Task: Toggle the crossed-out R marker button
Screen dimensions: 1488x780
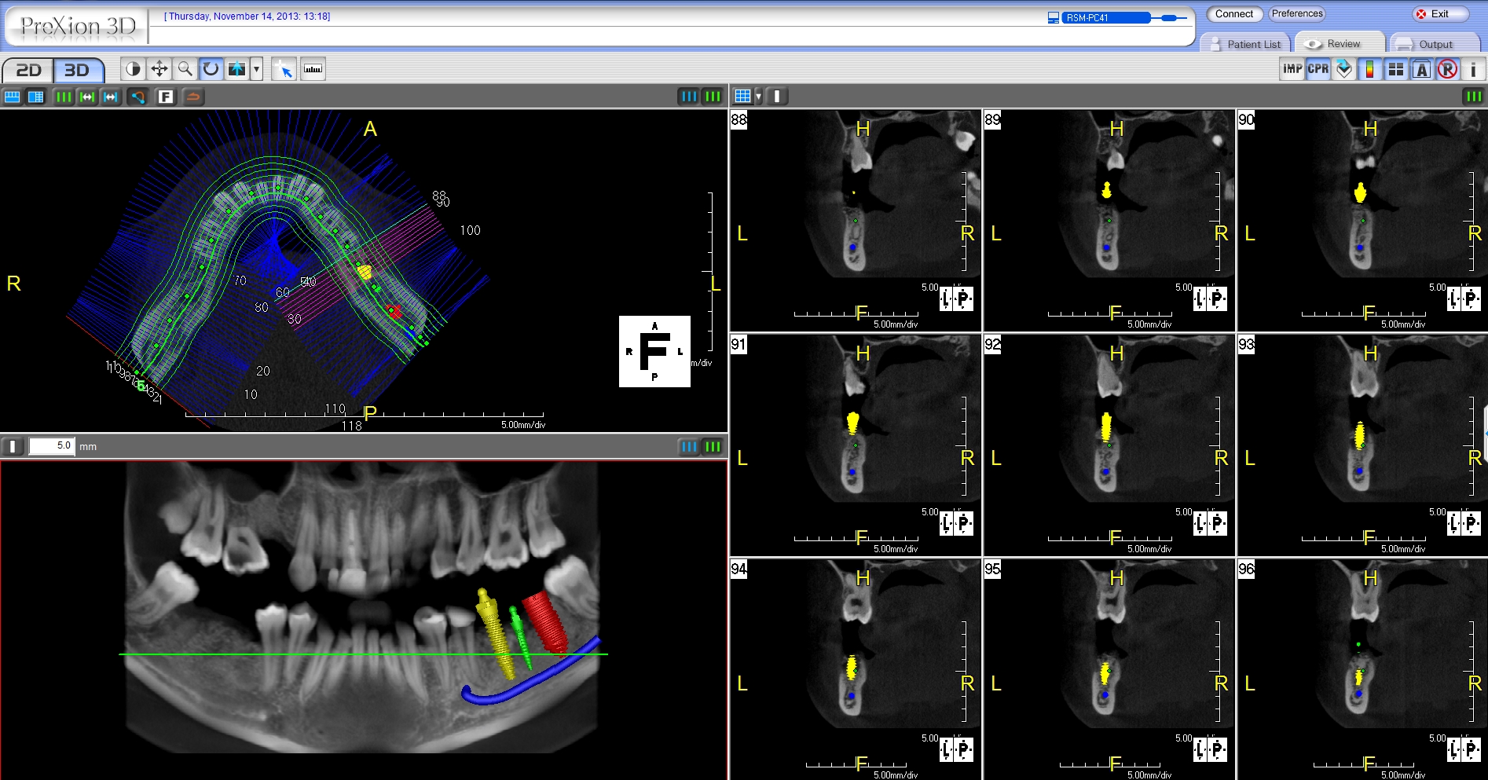Action: [x=1448, y=69]
